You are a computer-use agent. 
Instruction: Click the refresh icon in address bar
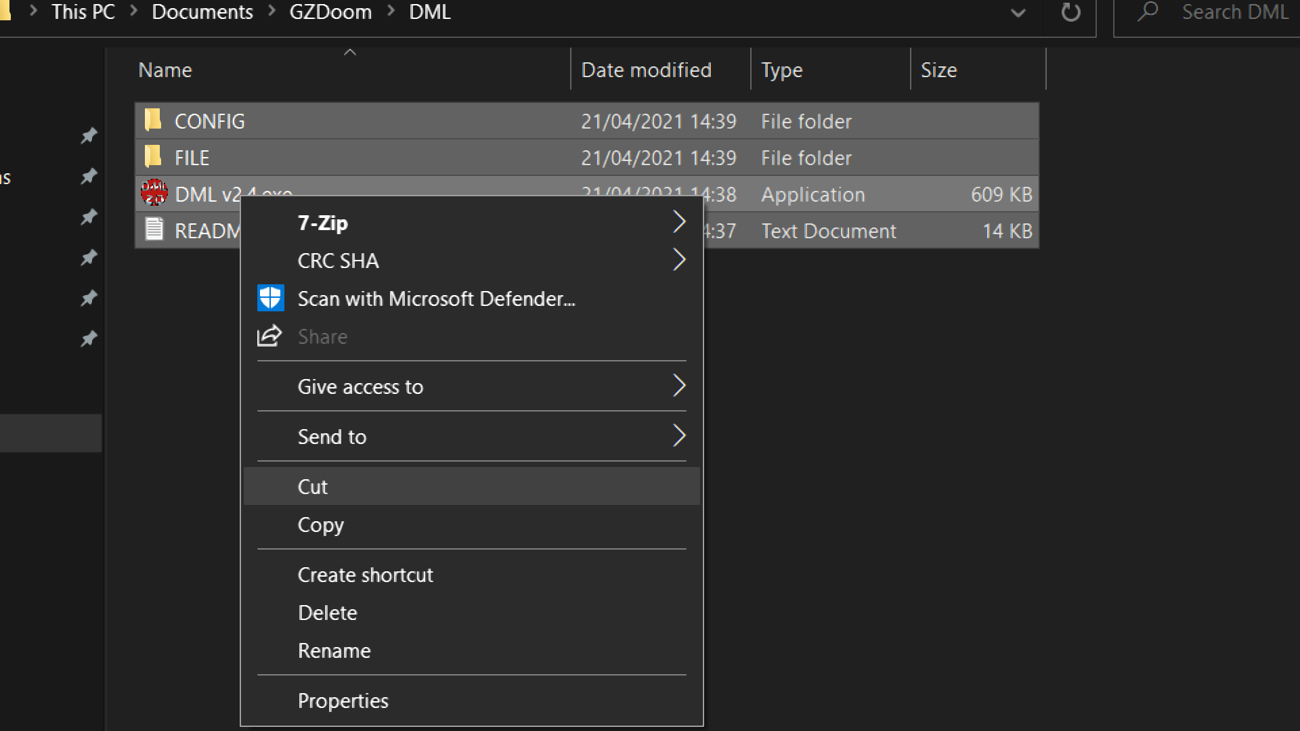[x=1070, y=12]
